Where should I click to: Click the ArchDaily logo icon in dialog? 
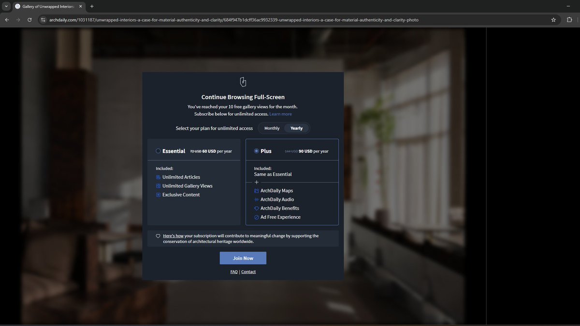tap(243, 81)
